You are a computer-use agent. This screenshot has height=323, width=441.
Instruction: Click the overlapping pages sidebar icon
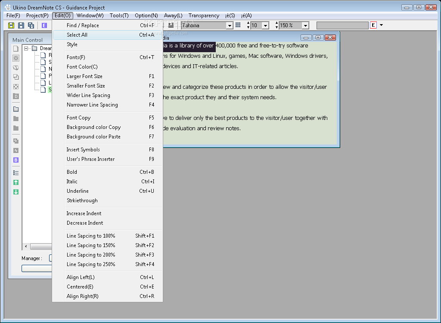click(x=16, y=77)
